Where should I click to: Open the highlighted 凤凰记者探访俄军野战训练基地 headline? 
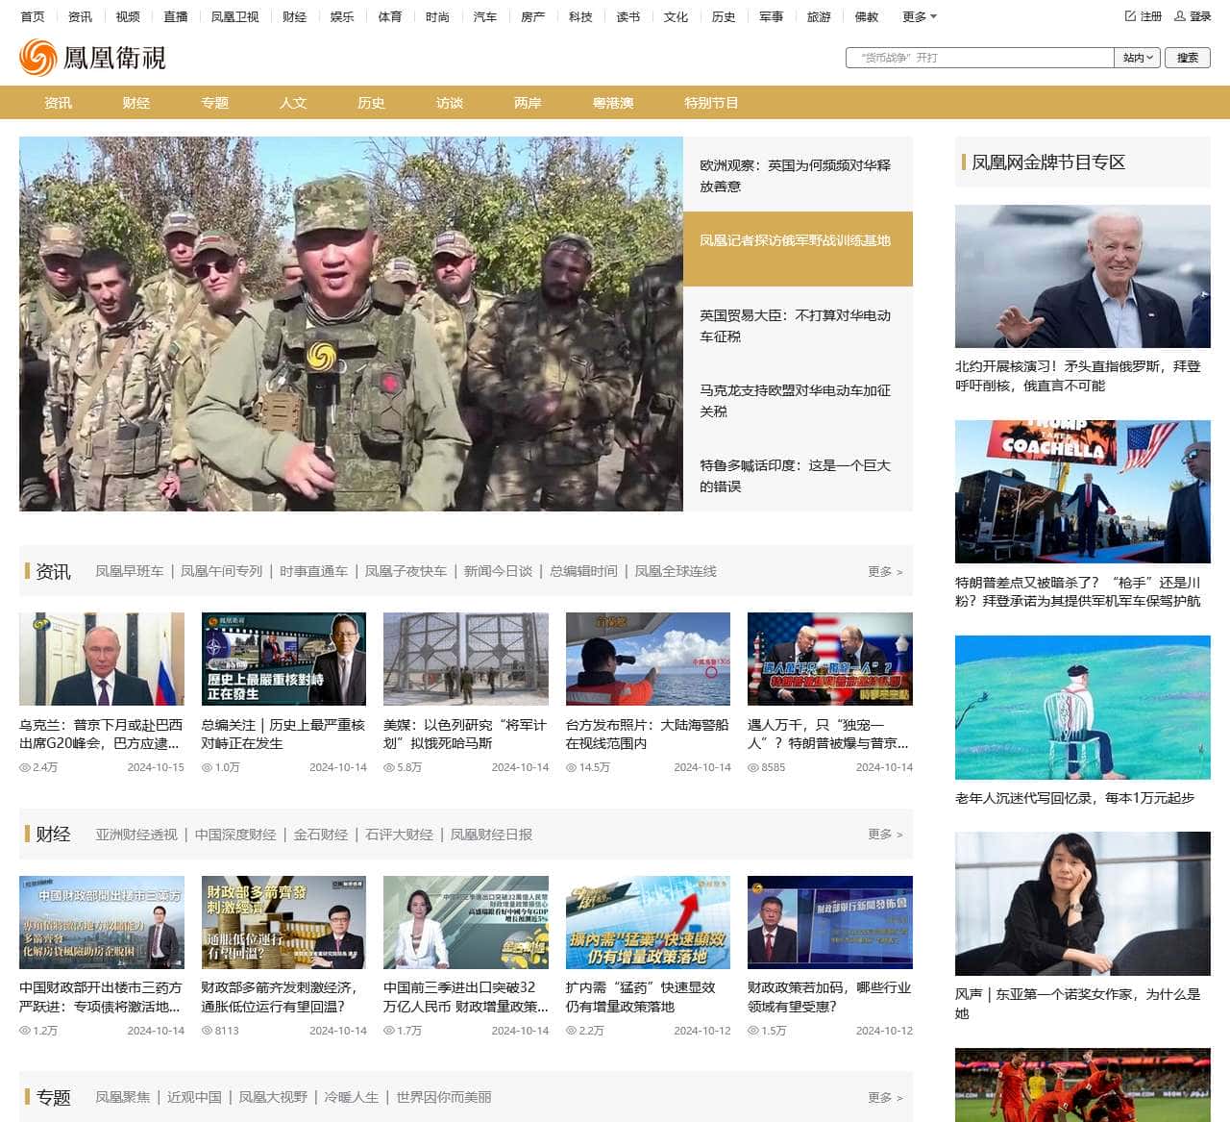coord(795,240)
